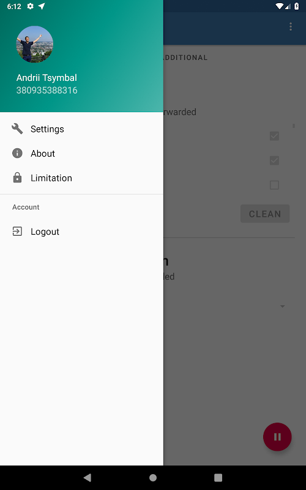Expand the dimmed dropdown arrow

point(282,306)
